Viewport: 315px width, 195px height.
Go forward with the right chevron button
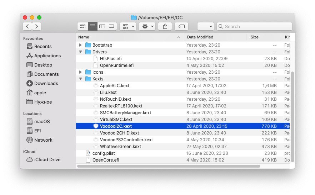point(36,26)
